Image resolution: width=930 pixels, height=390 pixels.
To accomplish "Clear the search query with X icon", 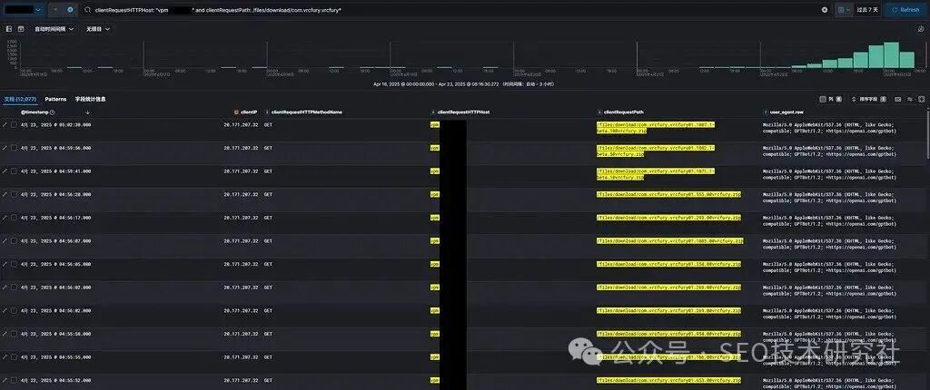I will coord(825,9).
